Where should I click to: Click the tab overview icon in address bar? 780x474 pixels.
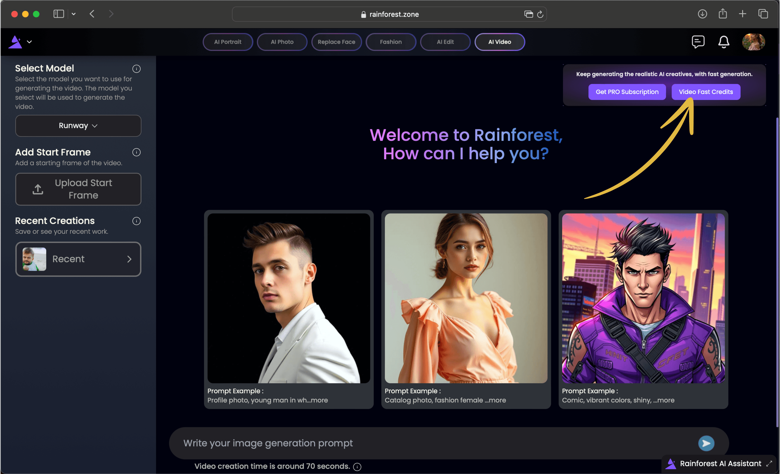[528, 14]
